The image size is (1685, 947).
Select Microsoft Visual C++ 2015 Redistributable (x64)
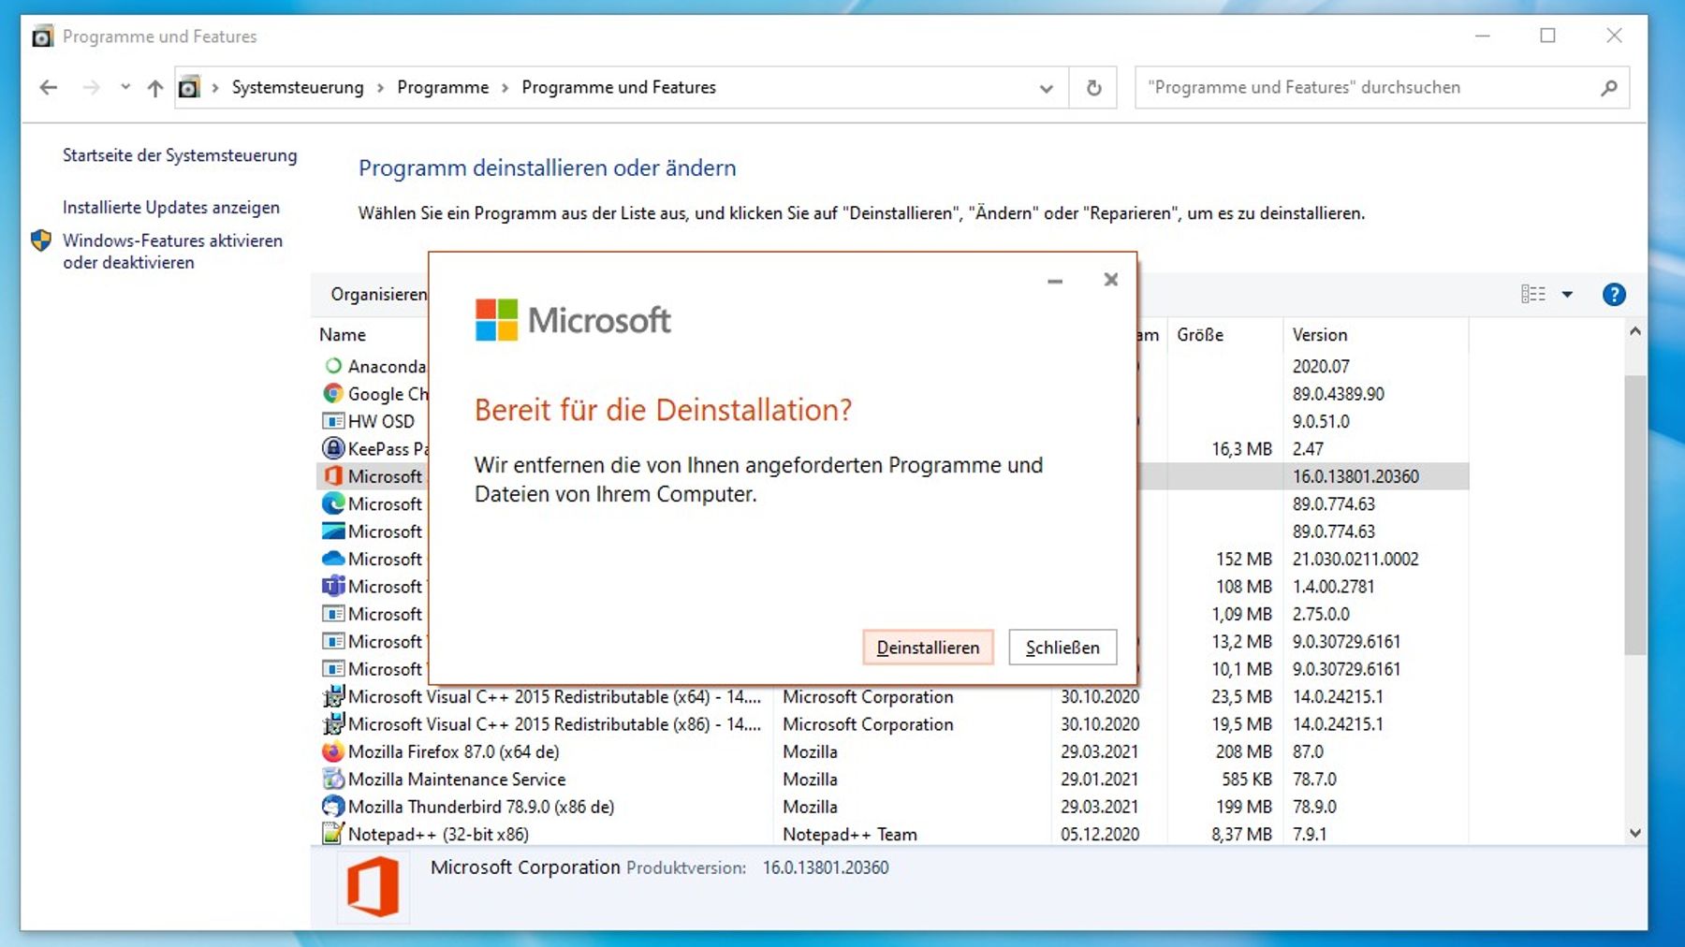[x=554, y=697]
